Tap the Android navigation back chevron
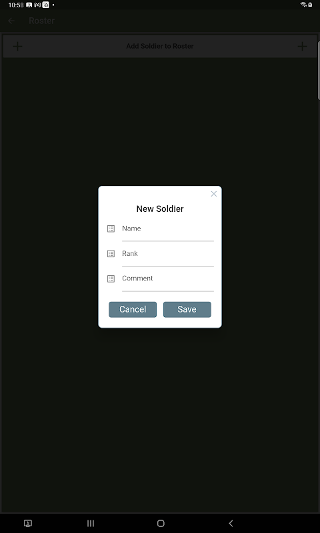This screenshot has height=533, width=320. click(x=231, y=523)
